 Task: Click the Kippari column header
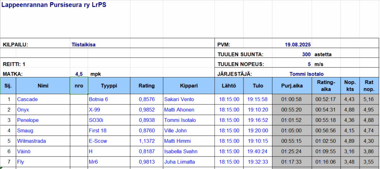[189, 86]
